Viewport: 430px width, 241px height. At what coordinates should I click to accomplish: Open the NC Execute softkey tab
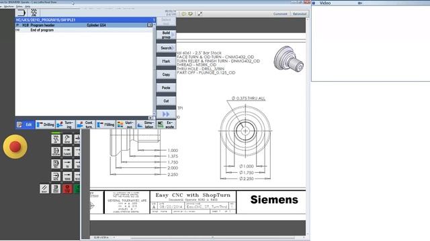pos(166,125)
